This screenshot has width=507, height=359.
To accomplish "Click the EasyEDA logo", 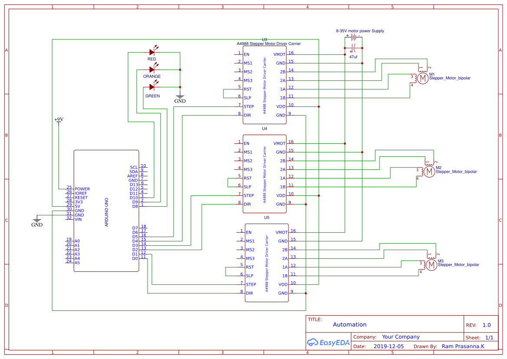I will 327,343.
